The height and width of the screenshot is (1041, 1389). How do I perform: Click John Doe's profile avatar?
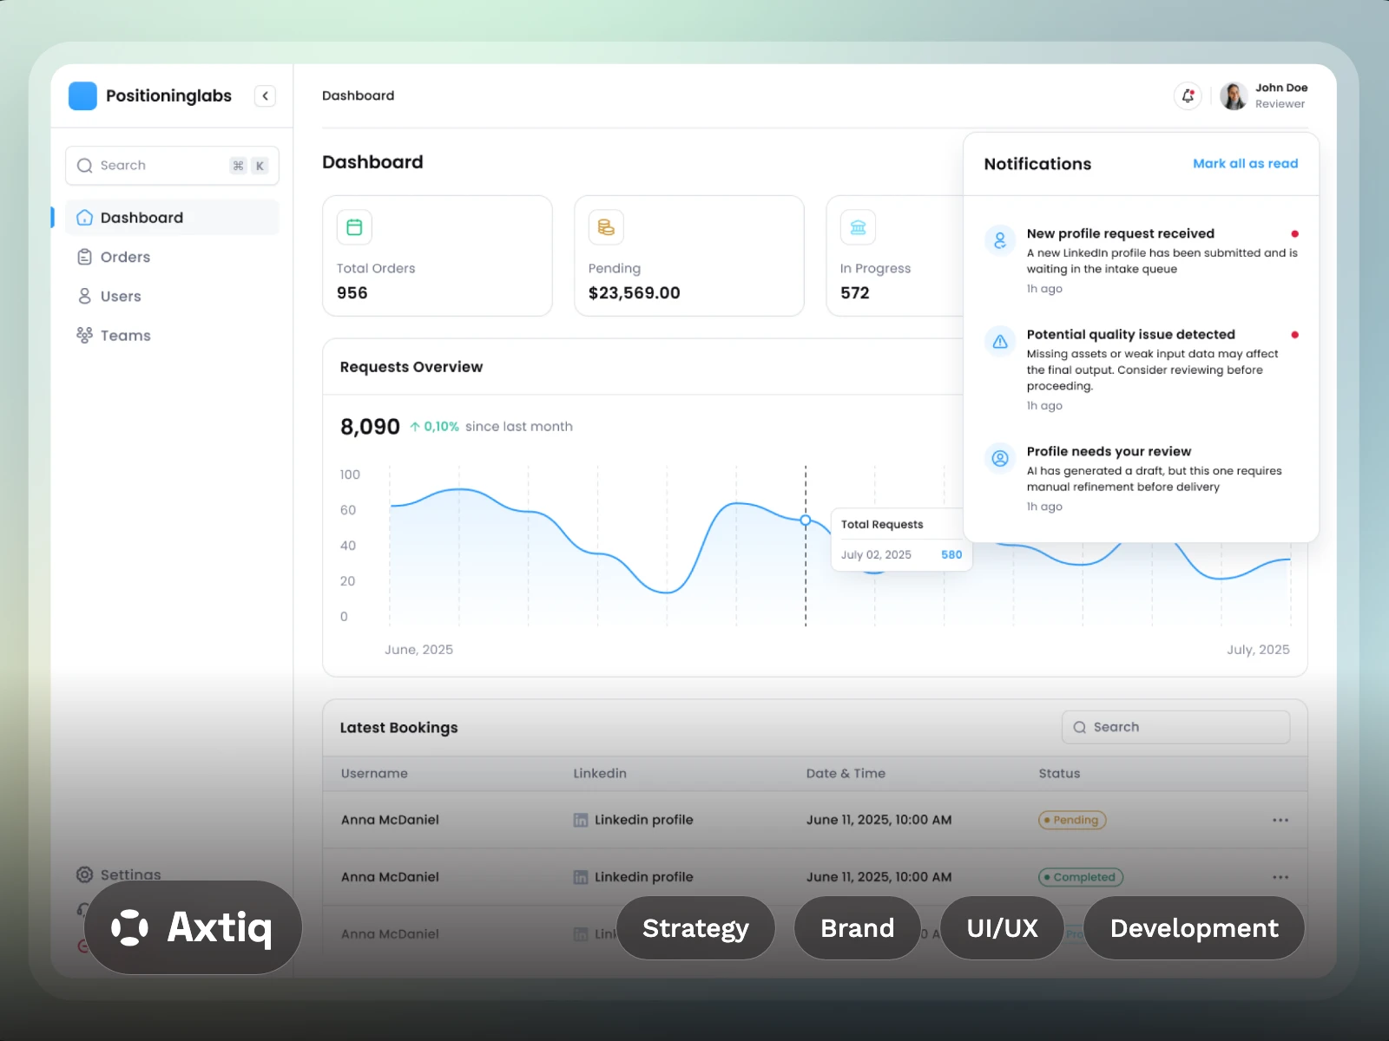tap(1234, 95)
